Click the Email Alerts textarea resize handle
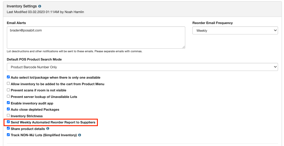Screen dimensions: 284x146 pos(184,47)
